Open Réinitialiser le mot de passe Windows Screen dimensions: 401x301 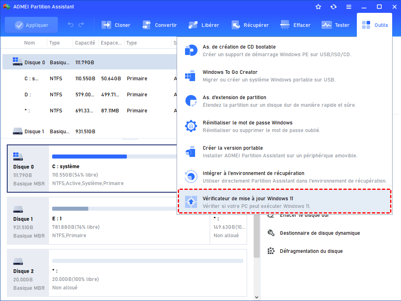[284, 126]
